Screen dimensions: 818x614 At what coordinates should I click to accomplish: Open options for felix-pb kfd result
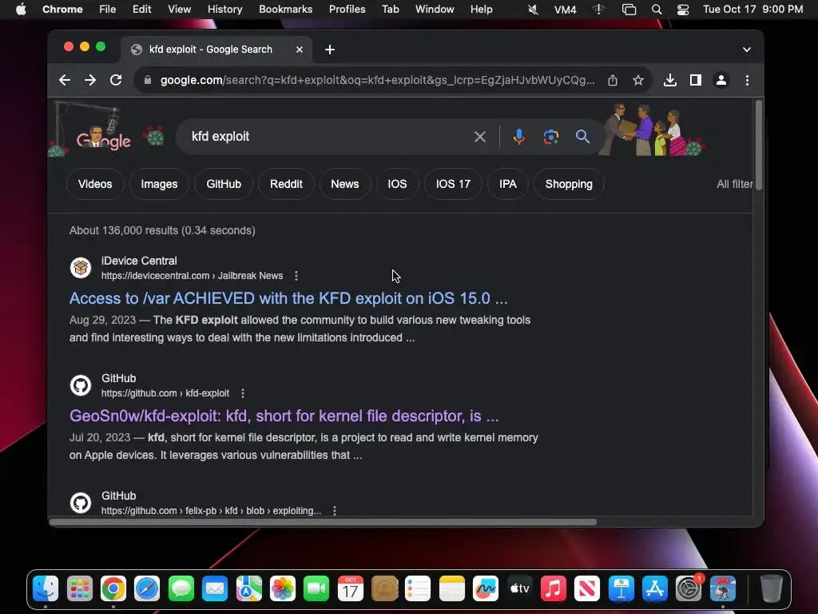[x=335, y=511]
